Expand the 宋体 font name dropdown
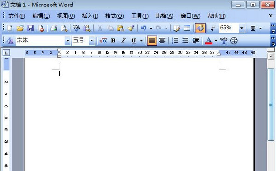 [x=68, y=40]
